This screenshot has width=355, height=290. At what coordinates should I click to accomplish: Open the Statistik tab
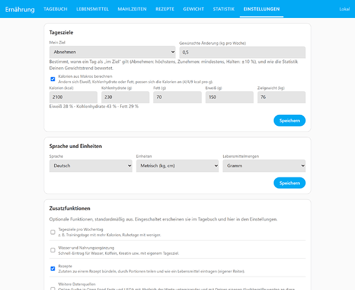coord(224,9)
